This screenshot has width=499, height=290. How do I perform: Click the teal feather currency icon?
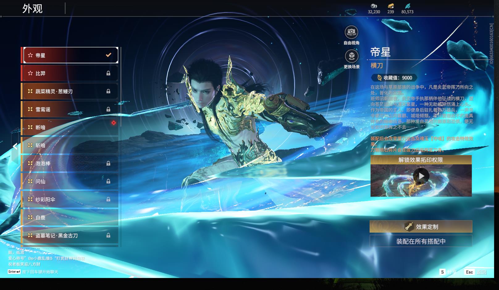407,6
